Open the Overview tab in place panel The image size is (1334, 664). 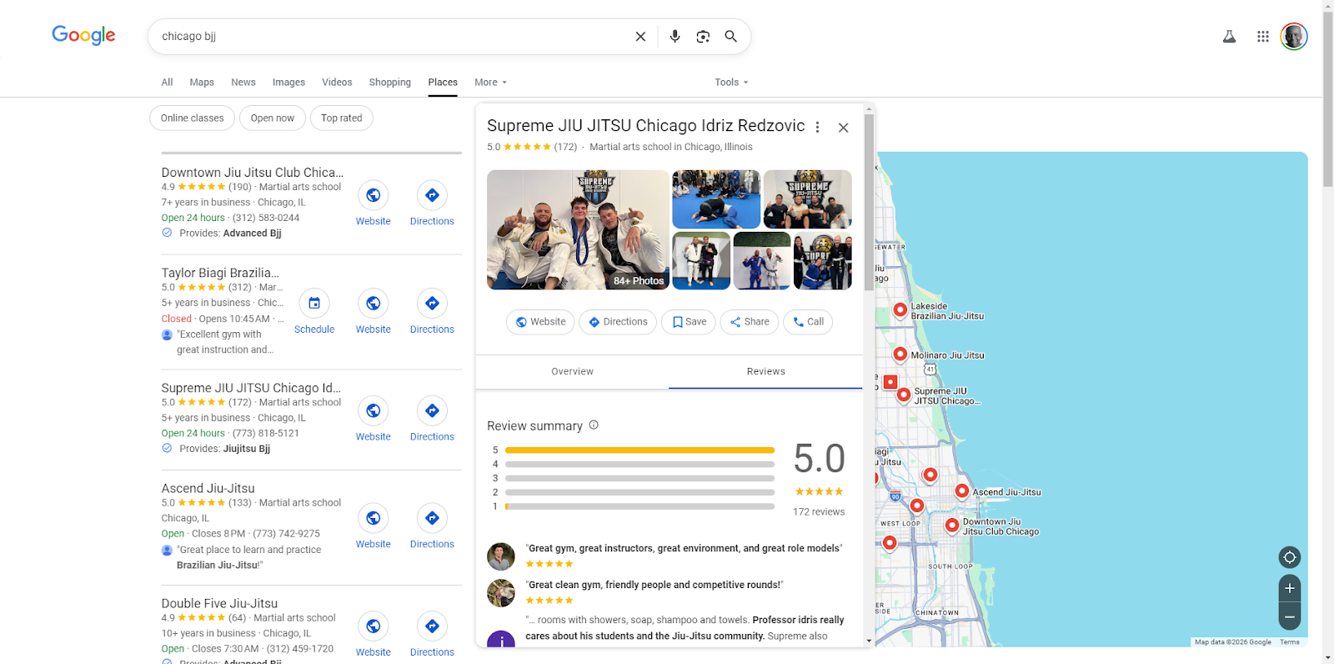(572, 372)
